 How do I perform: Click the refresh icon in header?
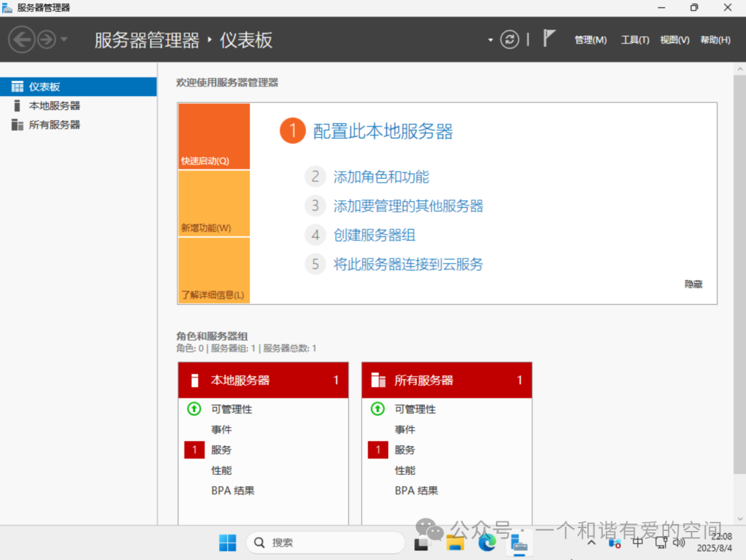click(x=510, y=39)
